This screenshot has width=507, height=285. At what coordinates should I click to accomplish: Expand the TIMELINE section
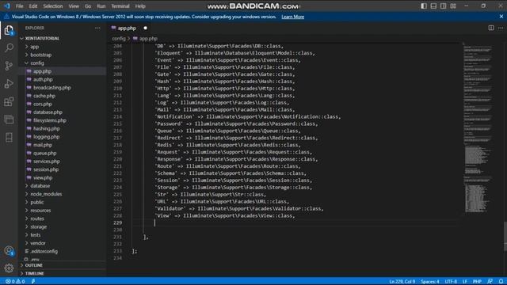tap(34, 273)
